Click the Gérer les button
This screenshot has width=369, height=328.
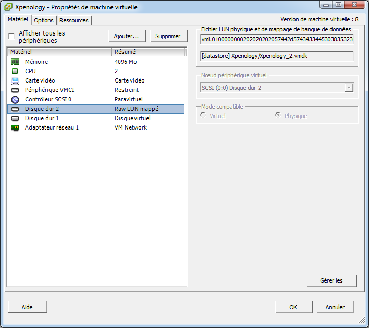(x=331, y=280)
